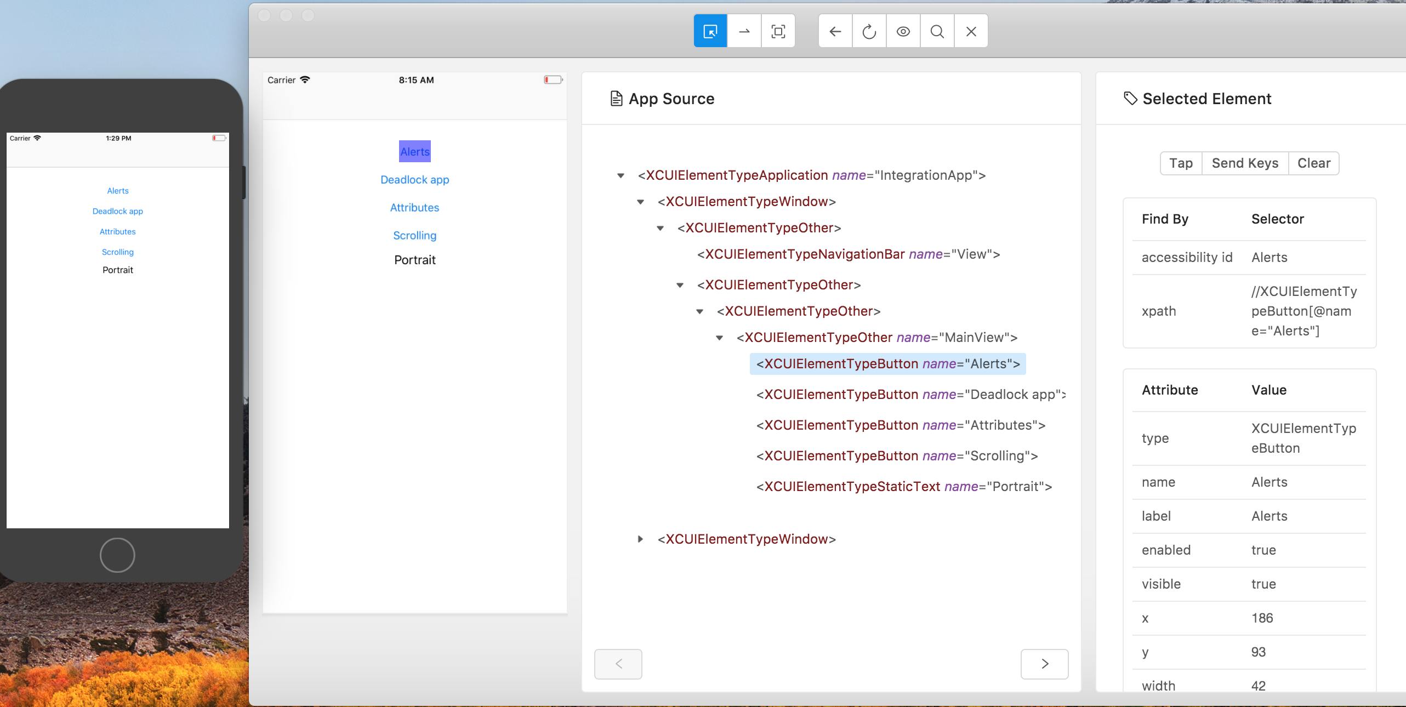Collapse the first XCUIElementTypeWindow node
The image size is (1406, 707).
tap(640, 202)
